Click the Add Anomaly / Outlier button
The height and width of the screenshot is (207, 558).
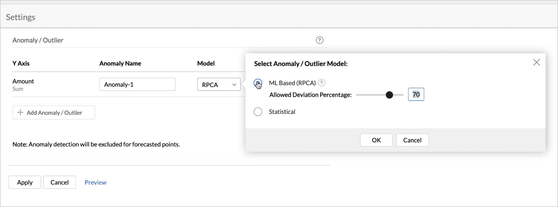[54, 112]
